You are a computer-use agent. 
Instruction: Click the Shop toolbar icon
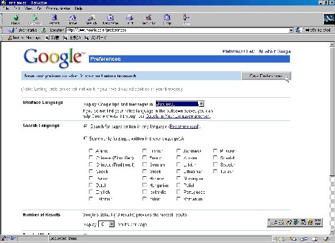[x=167, y=19]
